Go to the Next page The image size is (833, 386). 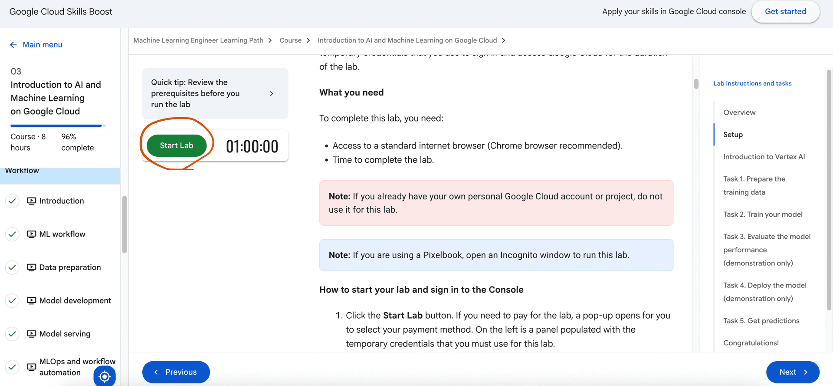[793, 372]
